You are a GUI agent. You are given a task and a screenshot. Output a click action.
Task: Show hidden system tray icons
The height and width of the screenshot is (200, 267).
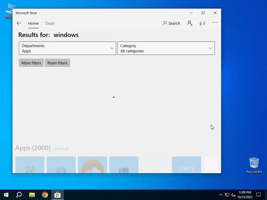(221, 195)
